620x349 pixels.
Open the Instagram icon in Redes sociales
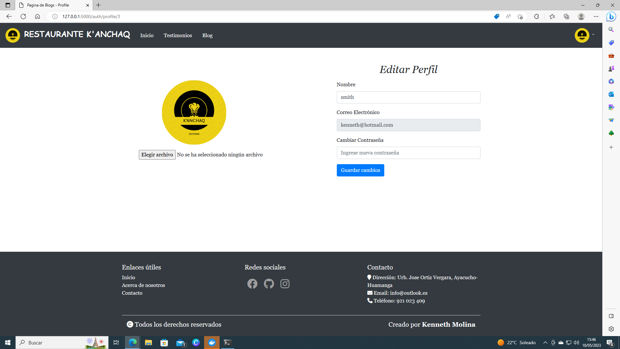(x=285, y=284)
